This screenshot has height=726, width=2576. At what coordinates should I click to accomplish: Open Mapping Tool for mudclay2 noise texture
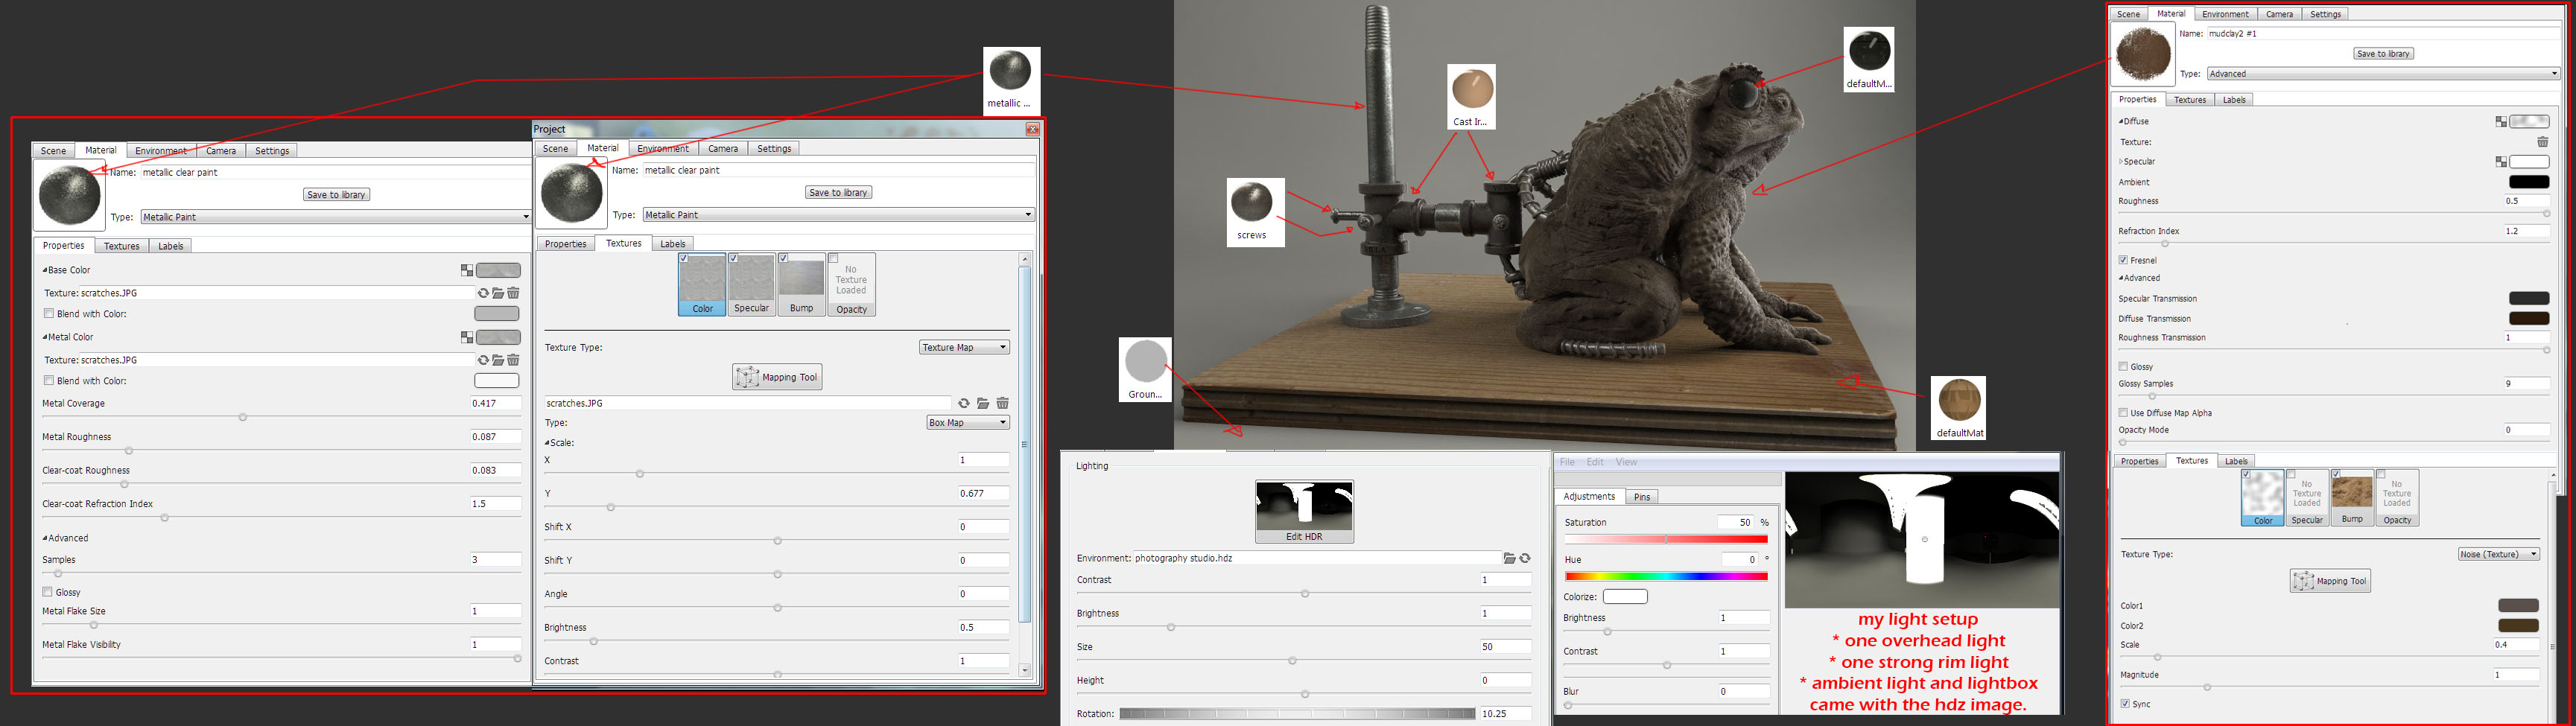pos(2330,581)
